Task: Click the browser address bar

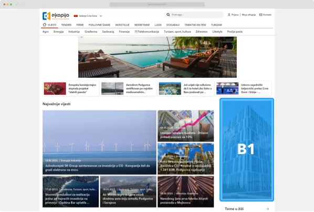Action: pyautogui.click(x=157, y=4)
